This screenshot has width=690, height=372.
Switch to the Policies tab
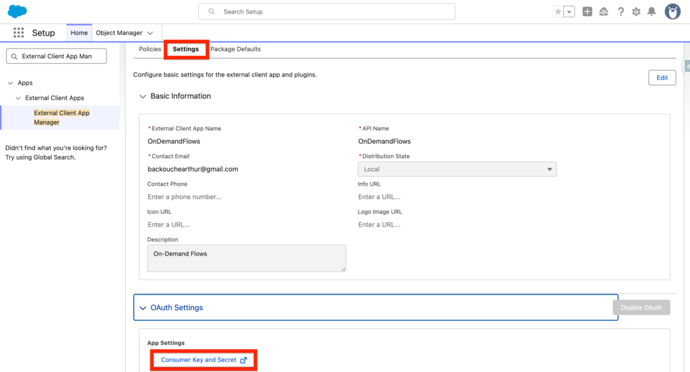(150, 49)
